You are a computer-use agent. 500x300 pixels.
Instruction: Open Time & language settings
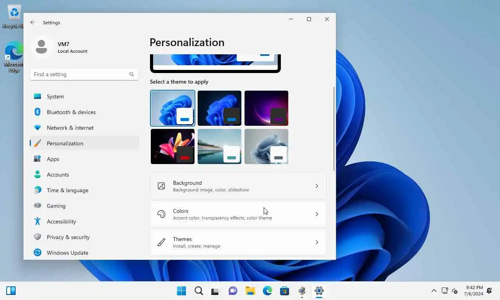point(84,190)
